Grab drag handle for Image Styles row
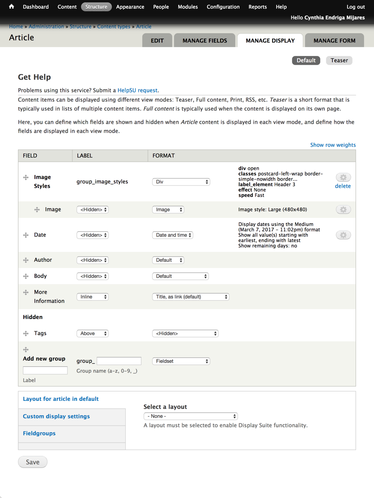 [x=26, y=177]
